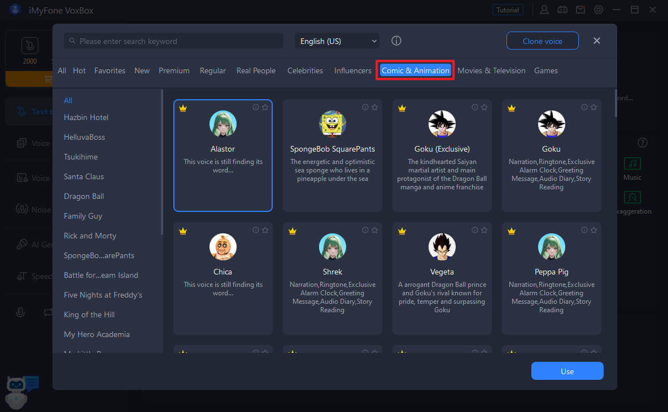Show details icon on the SpongeBob SquarePants card

[365, 107]
